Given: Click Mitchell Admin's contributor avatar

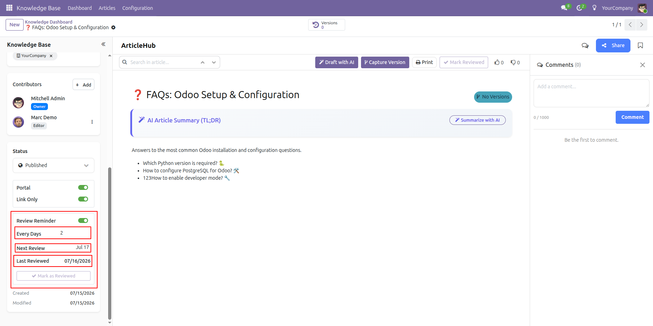Looking at the screenshot, I should 18,103.
